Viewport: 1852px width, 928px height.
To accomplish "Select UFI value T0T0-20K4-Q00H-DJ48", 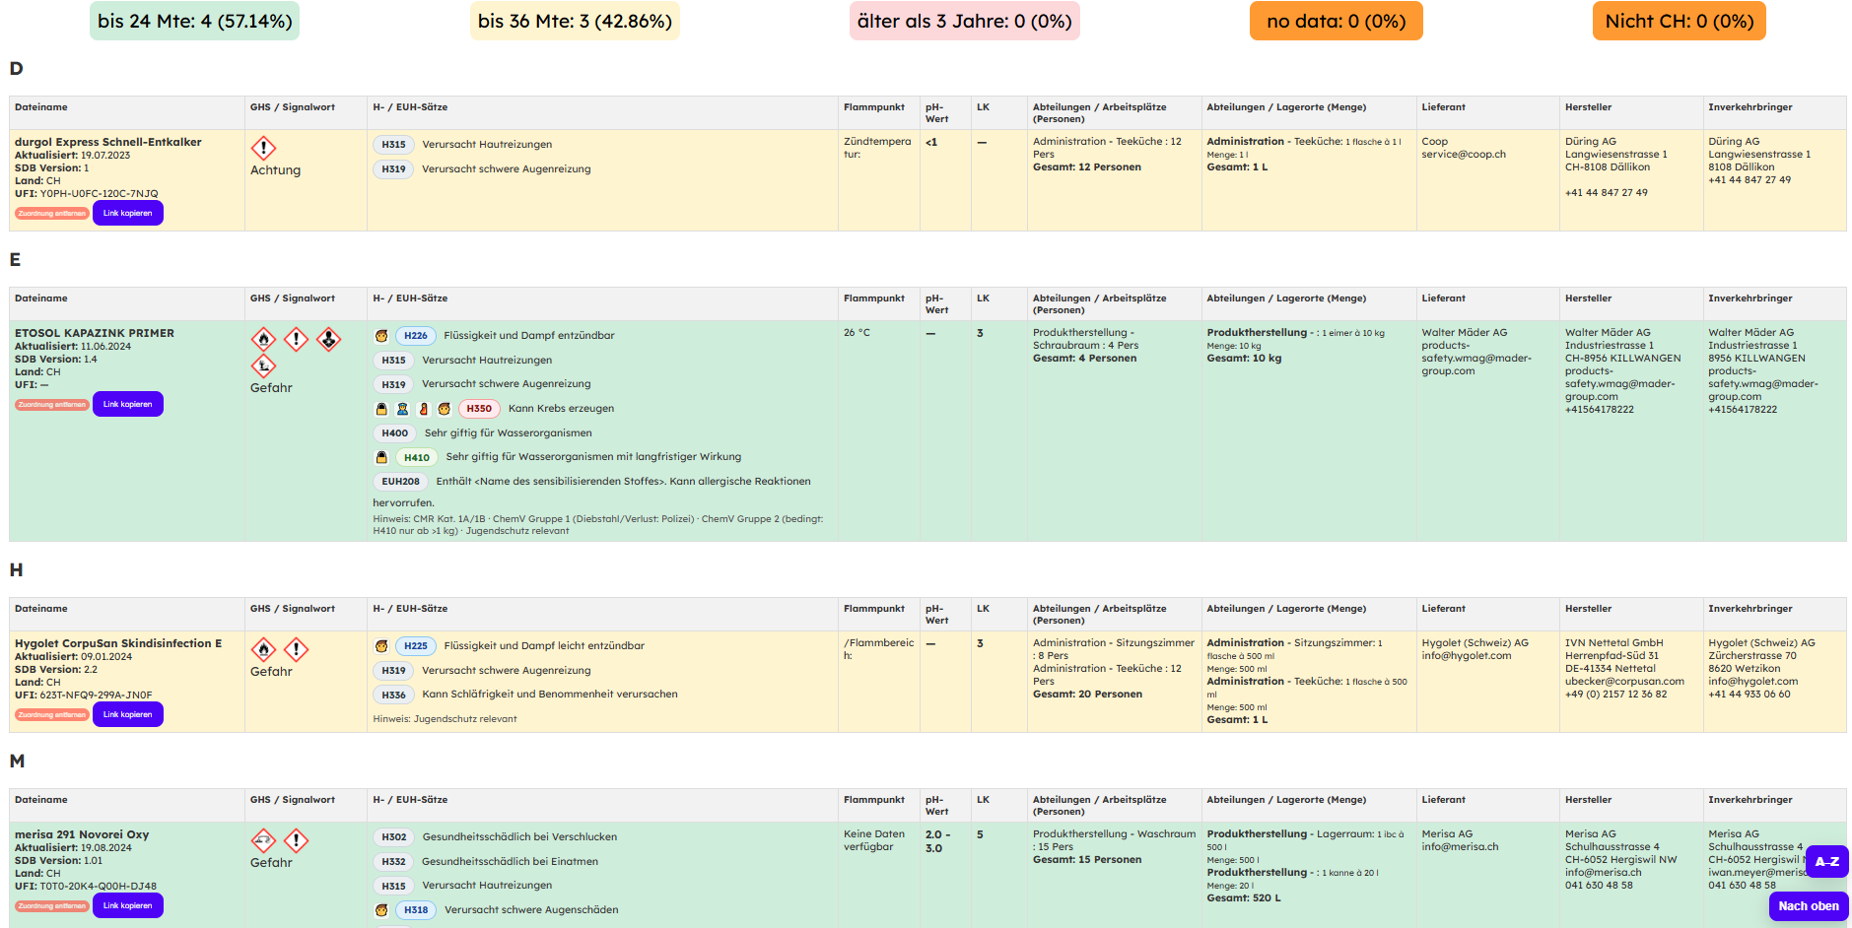I will pos(98,887).
